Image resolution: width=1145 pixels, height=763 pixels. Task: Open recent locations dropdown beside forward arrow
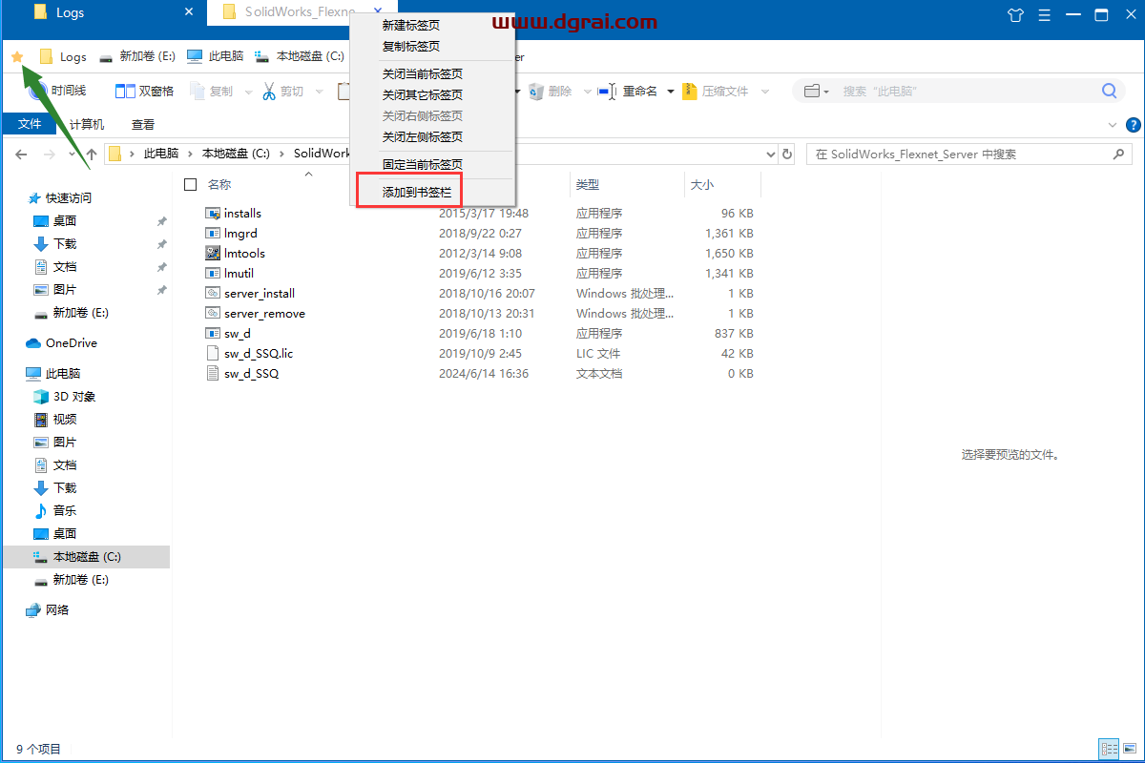(72, 155)
